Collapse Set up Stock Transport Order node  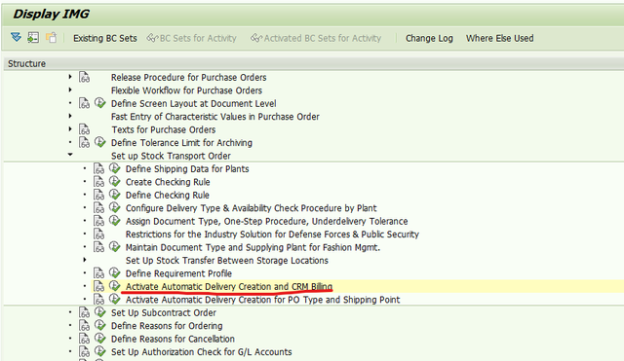point(70,155)
